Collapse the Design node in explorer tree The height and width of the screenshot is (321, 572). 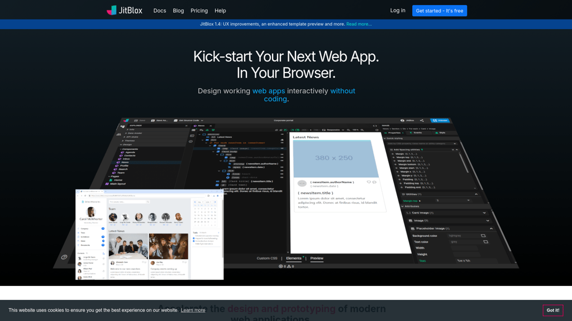[121, 144]
